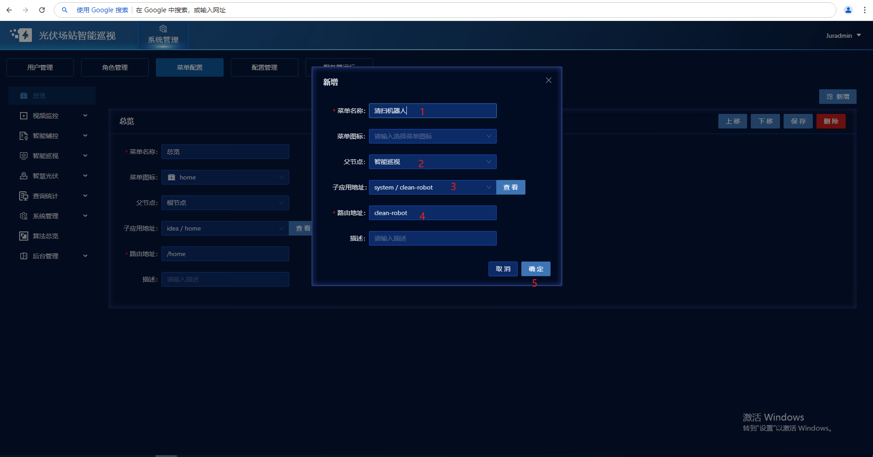Open the browser three-dot menu
The image size is (873, 457).
(x=865, y=10)
